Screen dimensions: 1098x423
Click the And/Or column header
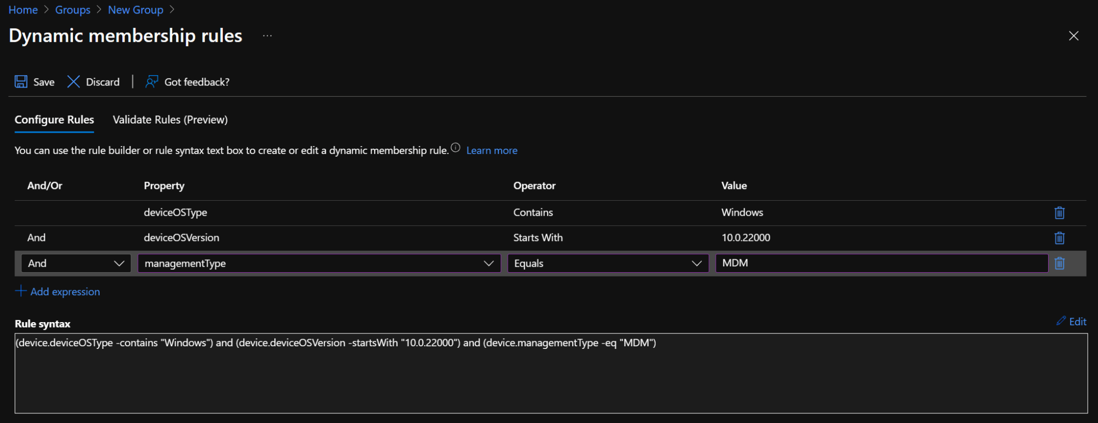click(x=45, y=186)
